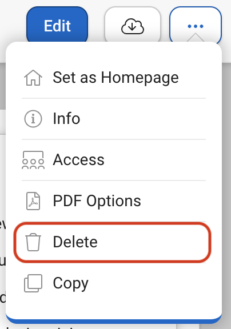Click the three-dots more options icon
This screenshot has width=231, height=329.
(x=196, y=26)
